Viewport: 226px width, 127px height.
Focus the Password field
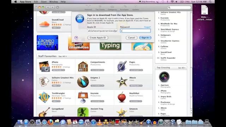pyautogui.click(x=136, y=31)
